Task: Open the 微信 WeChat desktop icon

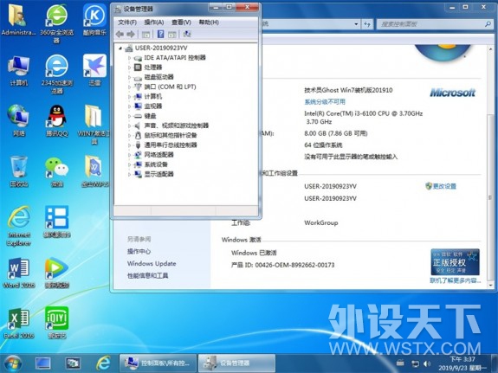Action: click(x=56, y=171)
